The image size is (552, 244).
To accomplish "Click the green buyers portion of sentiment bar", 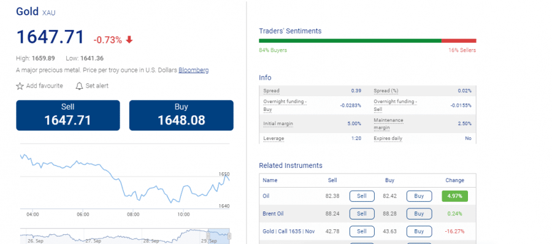I will [x=350, y=41].
